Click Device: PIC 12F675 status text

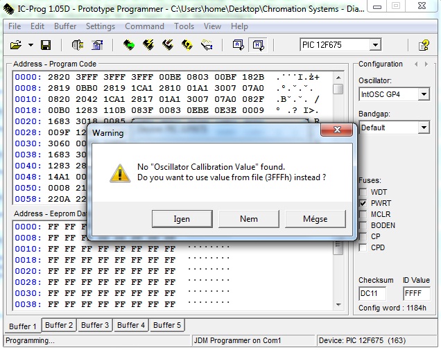pyautogui.click(x=362, y=341)
